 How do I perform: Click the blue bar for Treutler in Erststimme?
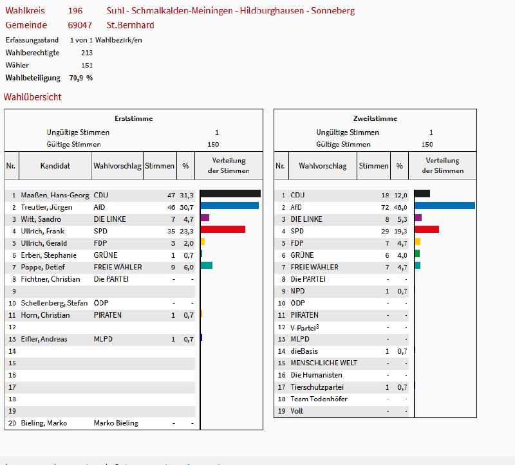pyautogui.click(x=230, y=206)
